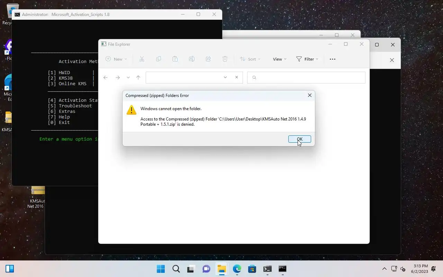Click the [3] Online KMS line in console
Screen dimensions: 443x277
(x=67, y=83)
